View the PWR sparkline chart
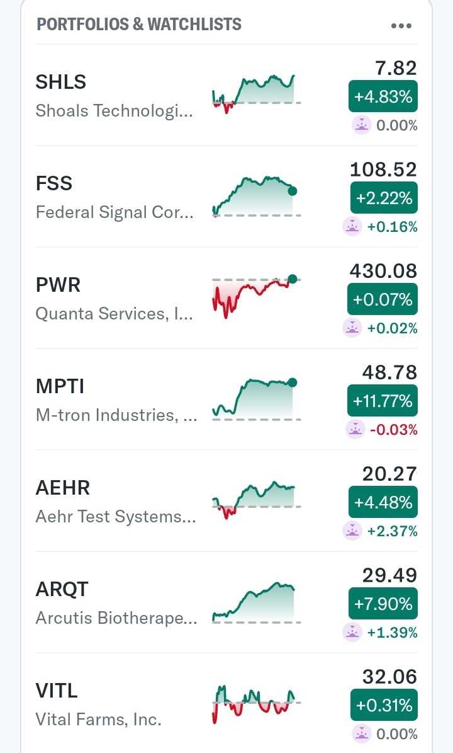 tap(255, 296)
